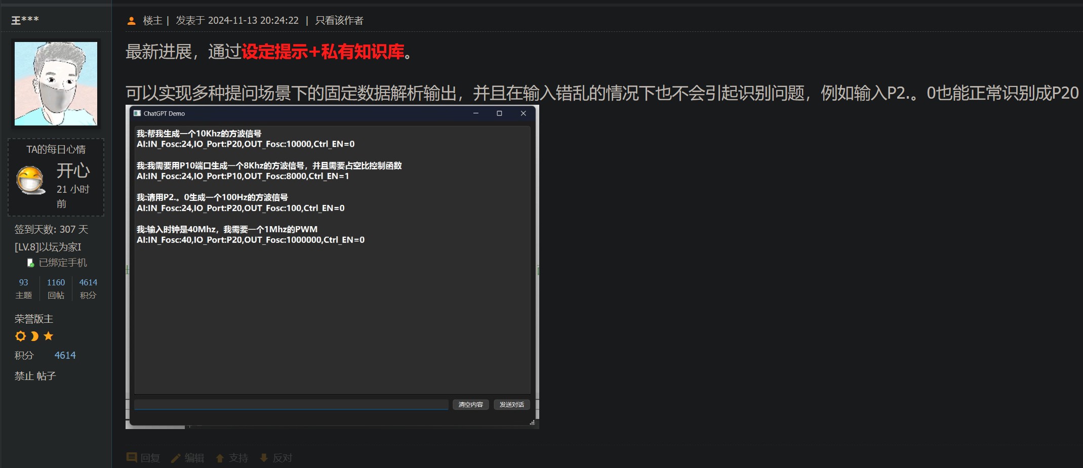Click the orange user icon beside 楼主

pyautogui.click(x=132, y=21)
